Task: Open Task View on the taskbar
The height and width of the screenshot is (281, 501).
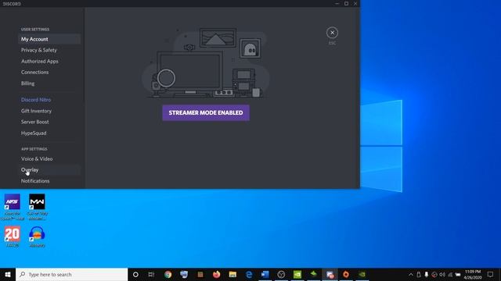Action: tap(151, 274)
